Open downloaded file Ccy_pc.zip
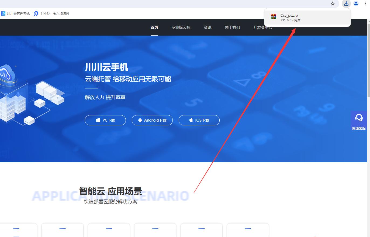 289,18
